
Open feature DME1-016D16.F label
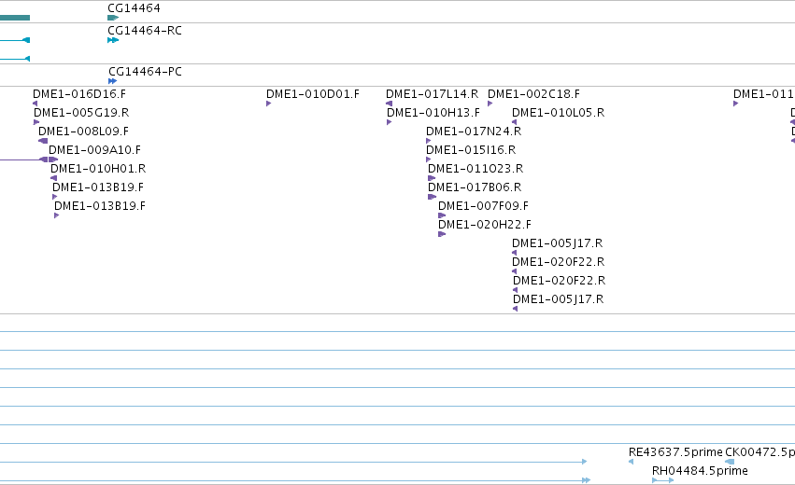click(x=79, y=94)
